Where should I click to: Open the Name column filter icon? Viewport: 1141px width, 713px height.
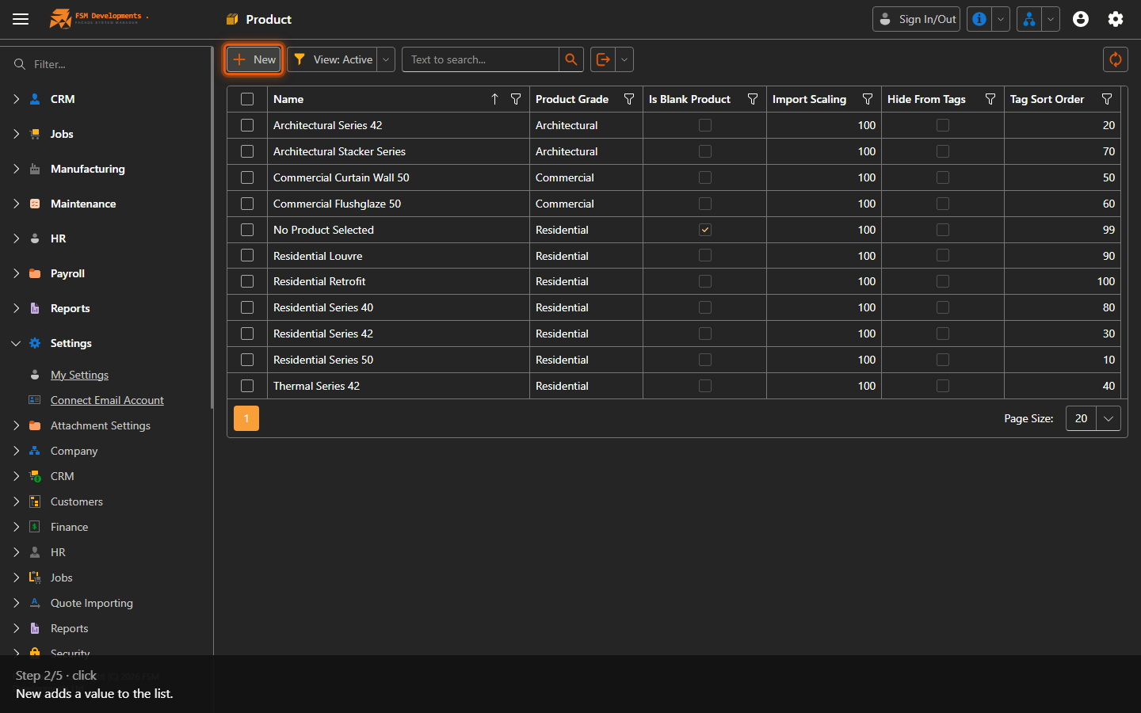(x=516, y=99)
